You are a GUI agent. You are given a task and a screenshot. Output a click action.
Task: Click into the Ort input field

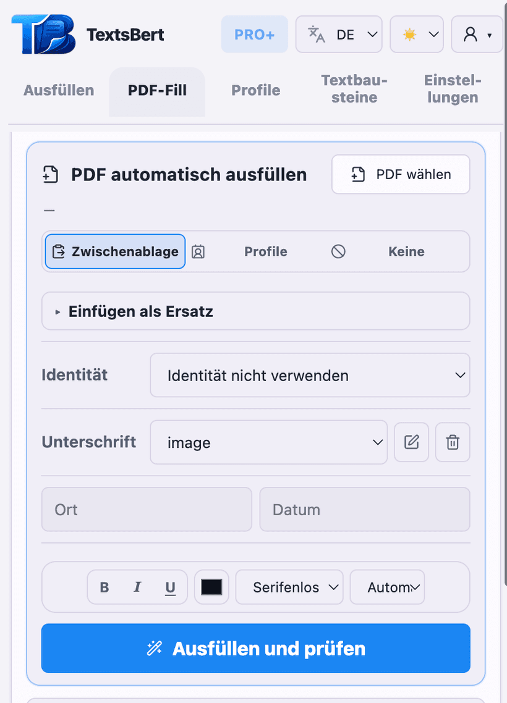[x=147, y=509]
